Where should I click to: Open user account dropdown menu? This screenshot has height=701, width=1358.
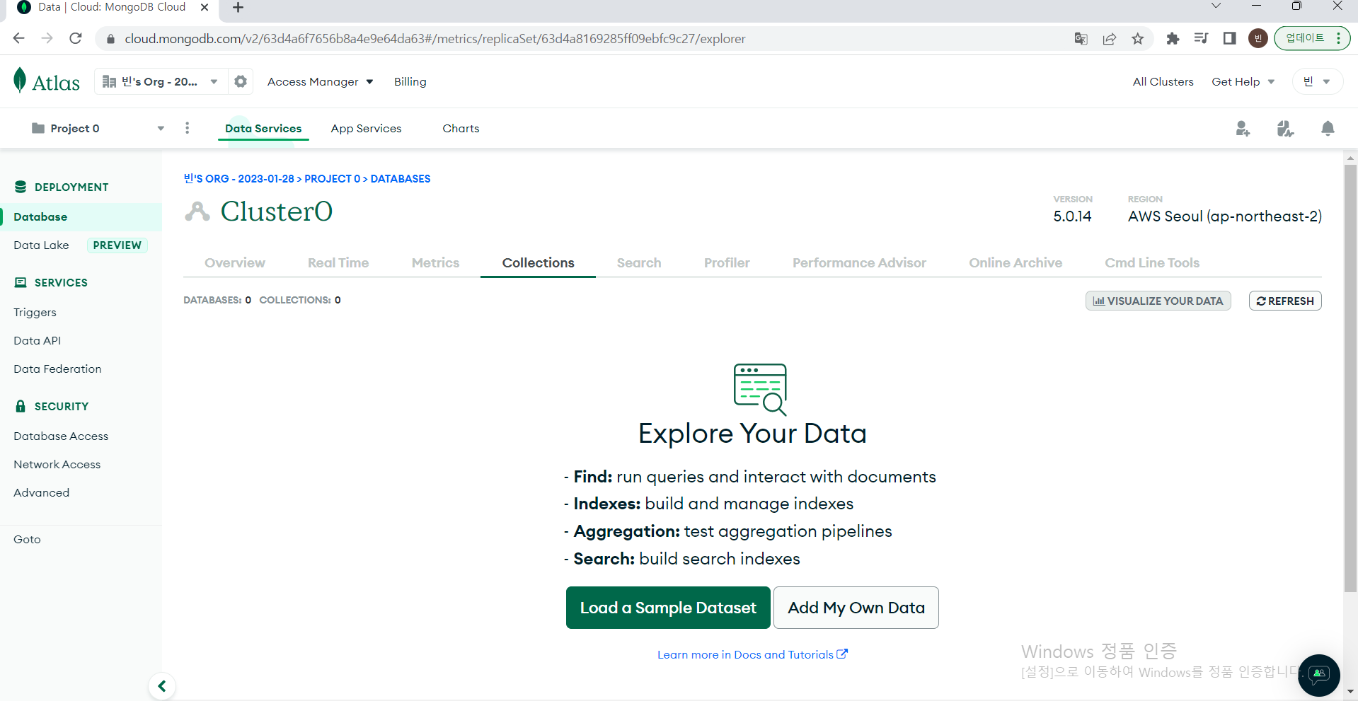point(1317,81)
